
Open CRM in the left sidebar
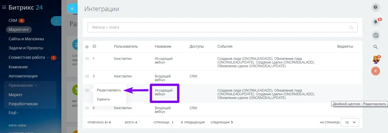click(x=13, y=20)
